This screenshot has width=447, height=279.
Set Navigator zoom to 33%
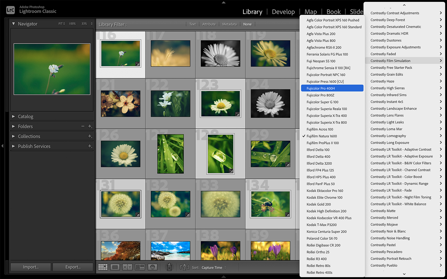84,23
